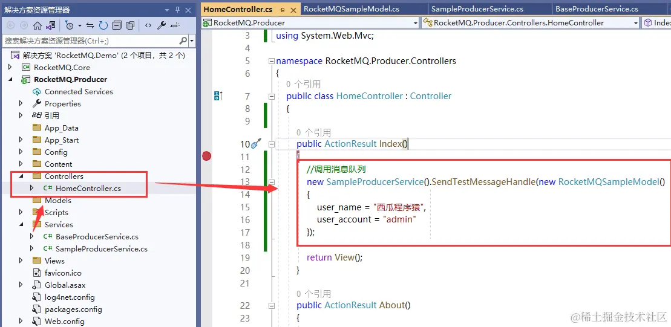Open BaseProducerService.cs from the tree

coord(97,236)
